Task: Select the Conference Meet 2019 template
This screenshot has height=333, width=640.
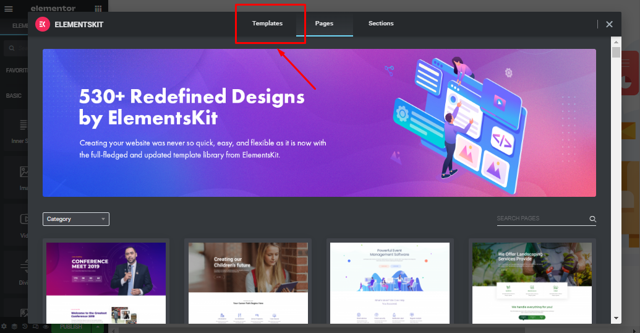Action: [x=106, y=283]
